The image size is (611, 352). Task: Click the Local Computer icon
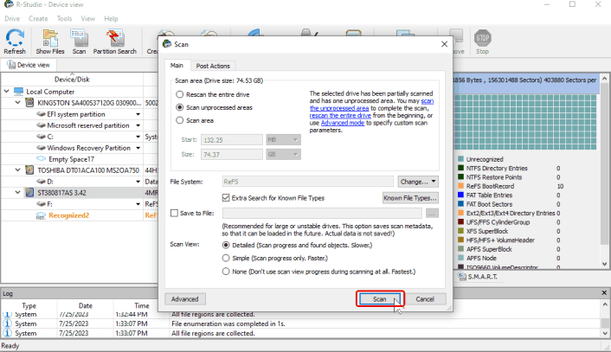[18, 92]
